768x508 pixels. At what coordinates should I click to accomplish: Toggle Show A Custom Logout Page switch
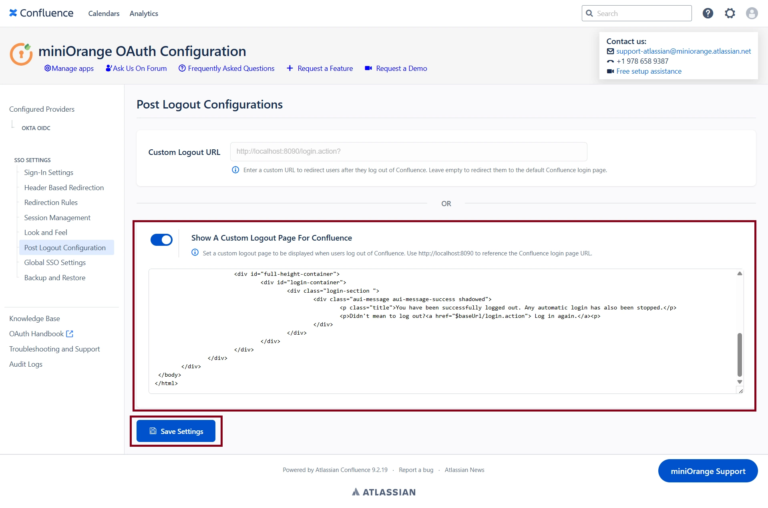(x=161, y=240)
